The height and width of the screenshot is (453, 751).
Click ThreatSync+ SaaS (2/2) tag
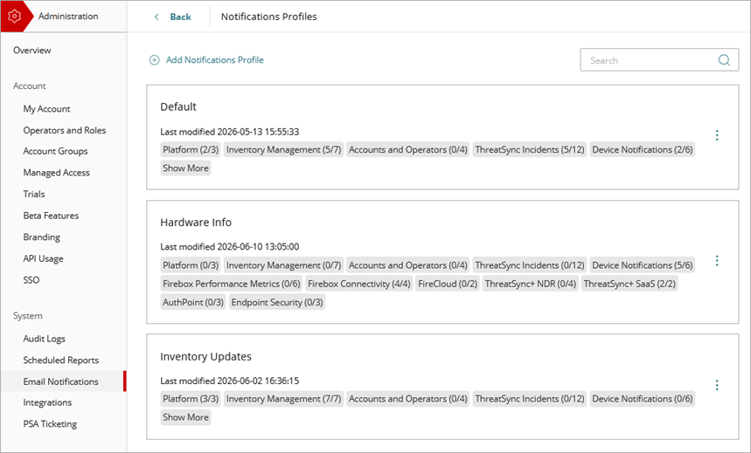[629, 284]
